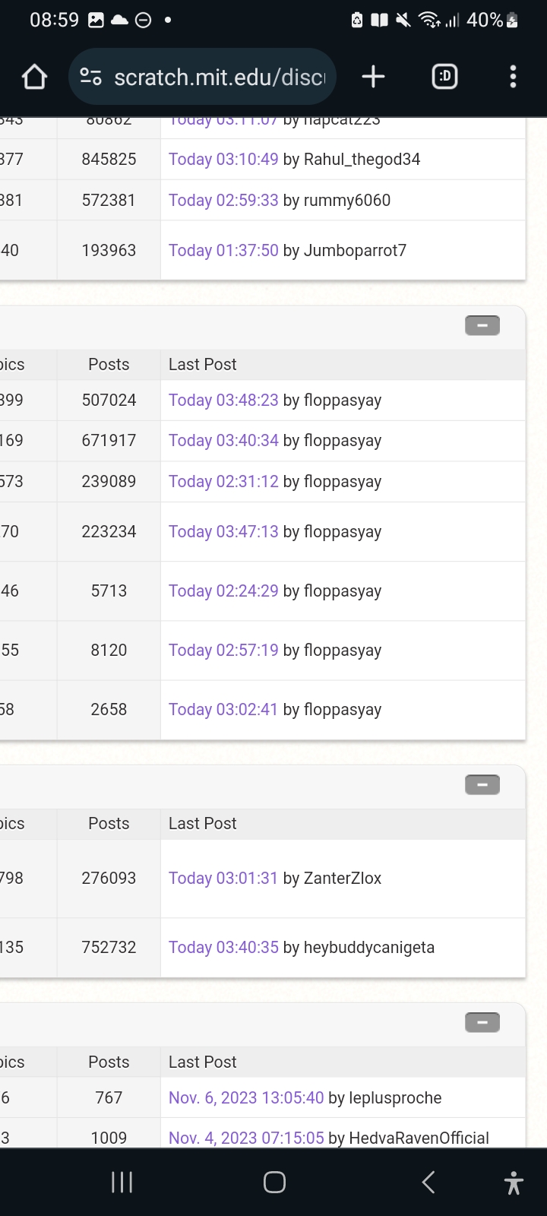Open last post Today 03:01:31 by ZanterZlox
The image size is (547, 1216).
(223, 879)
